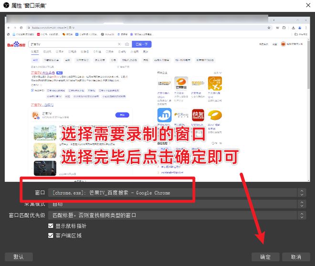Click the blue cloud 'm' app icon
The image size is (315, 266).
click(164, 115)
